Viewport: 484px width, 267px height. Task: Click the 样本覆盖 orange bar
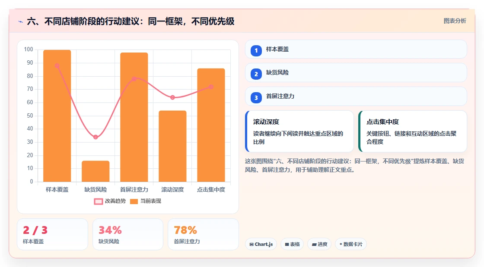[57, 116]
